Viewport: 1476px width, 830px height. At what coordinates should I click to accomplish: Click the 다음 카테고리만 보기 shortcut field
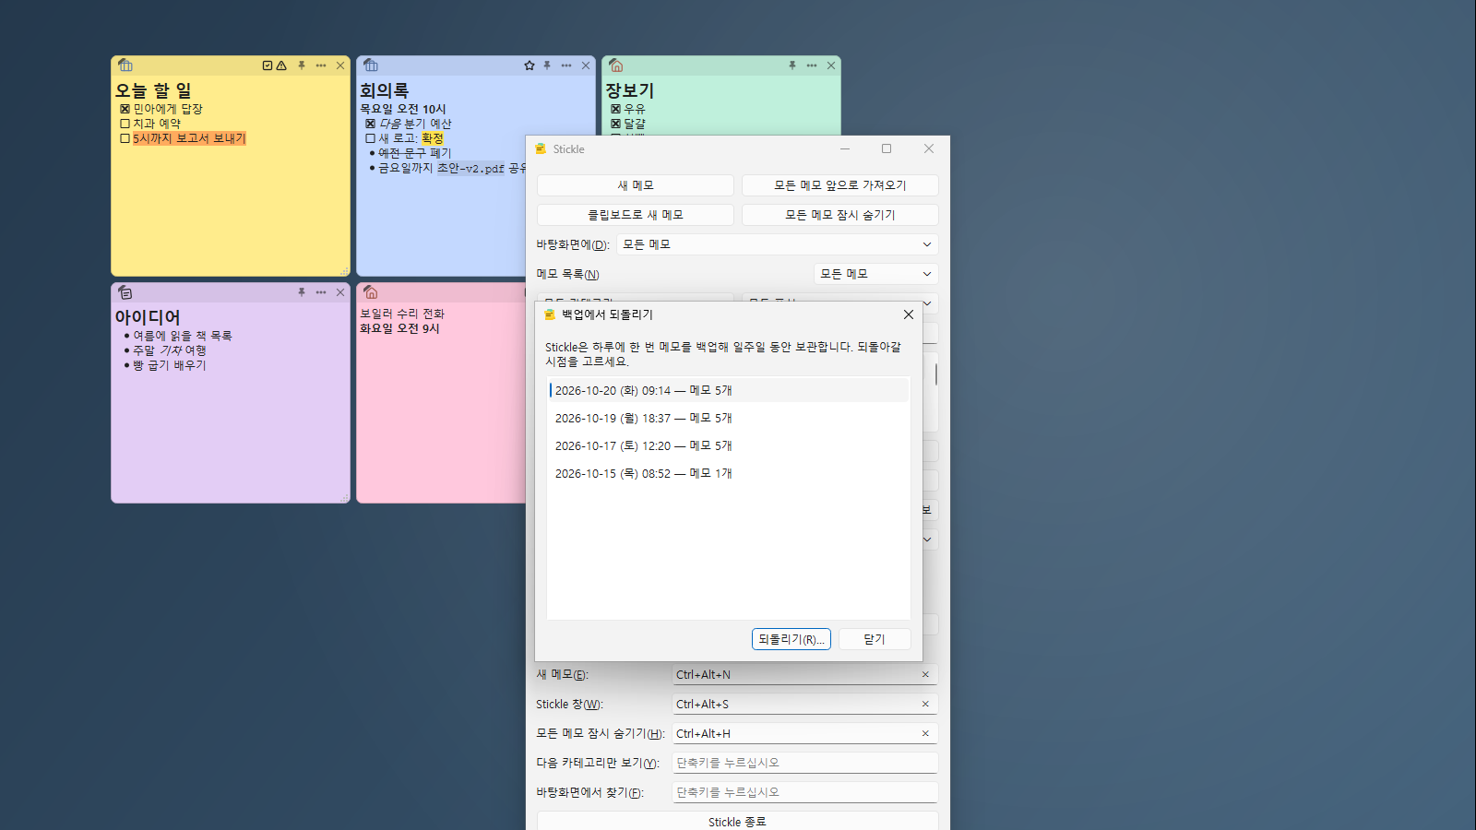click(x=805, y=763)
